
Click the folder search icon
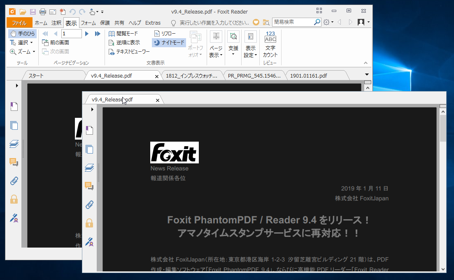point(266,22)
